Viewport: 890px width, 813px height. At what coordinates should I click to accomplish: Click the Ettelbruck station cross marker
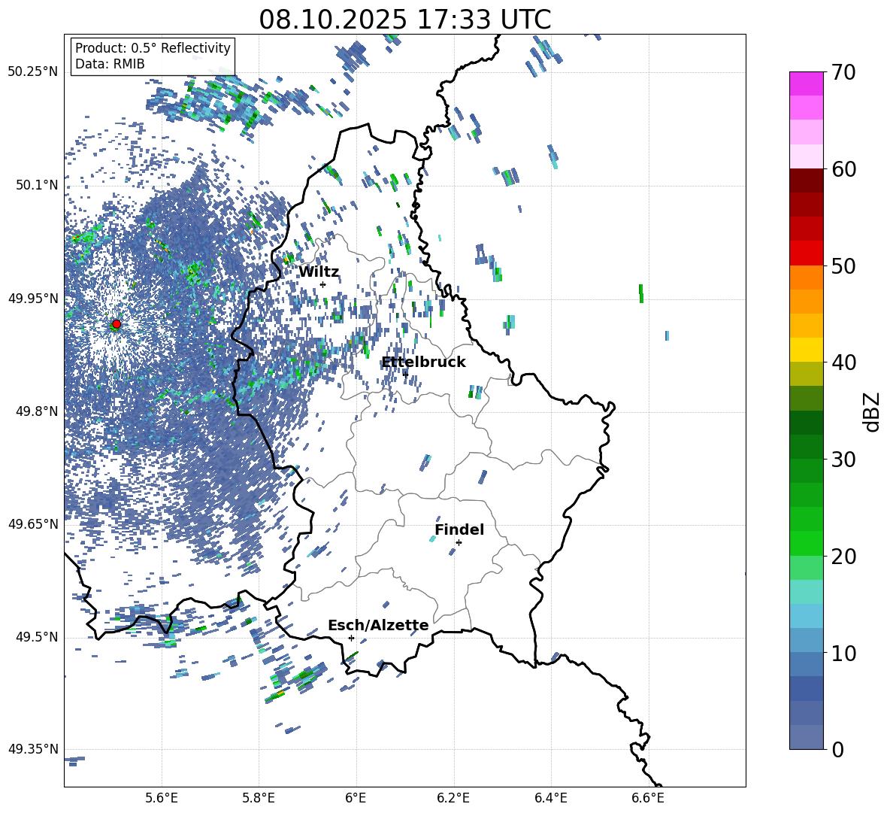[x=405, y=374]
